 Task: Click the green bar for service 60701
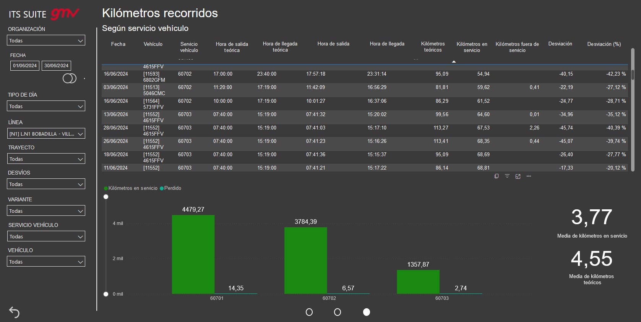click(193, 254)
